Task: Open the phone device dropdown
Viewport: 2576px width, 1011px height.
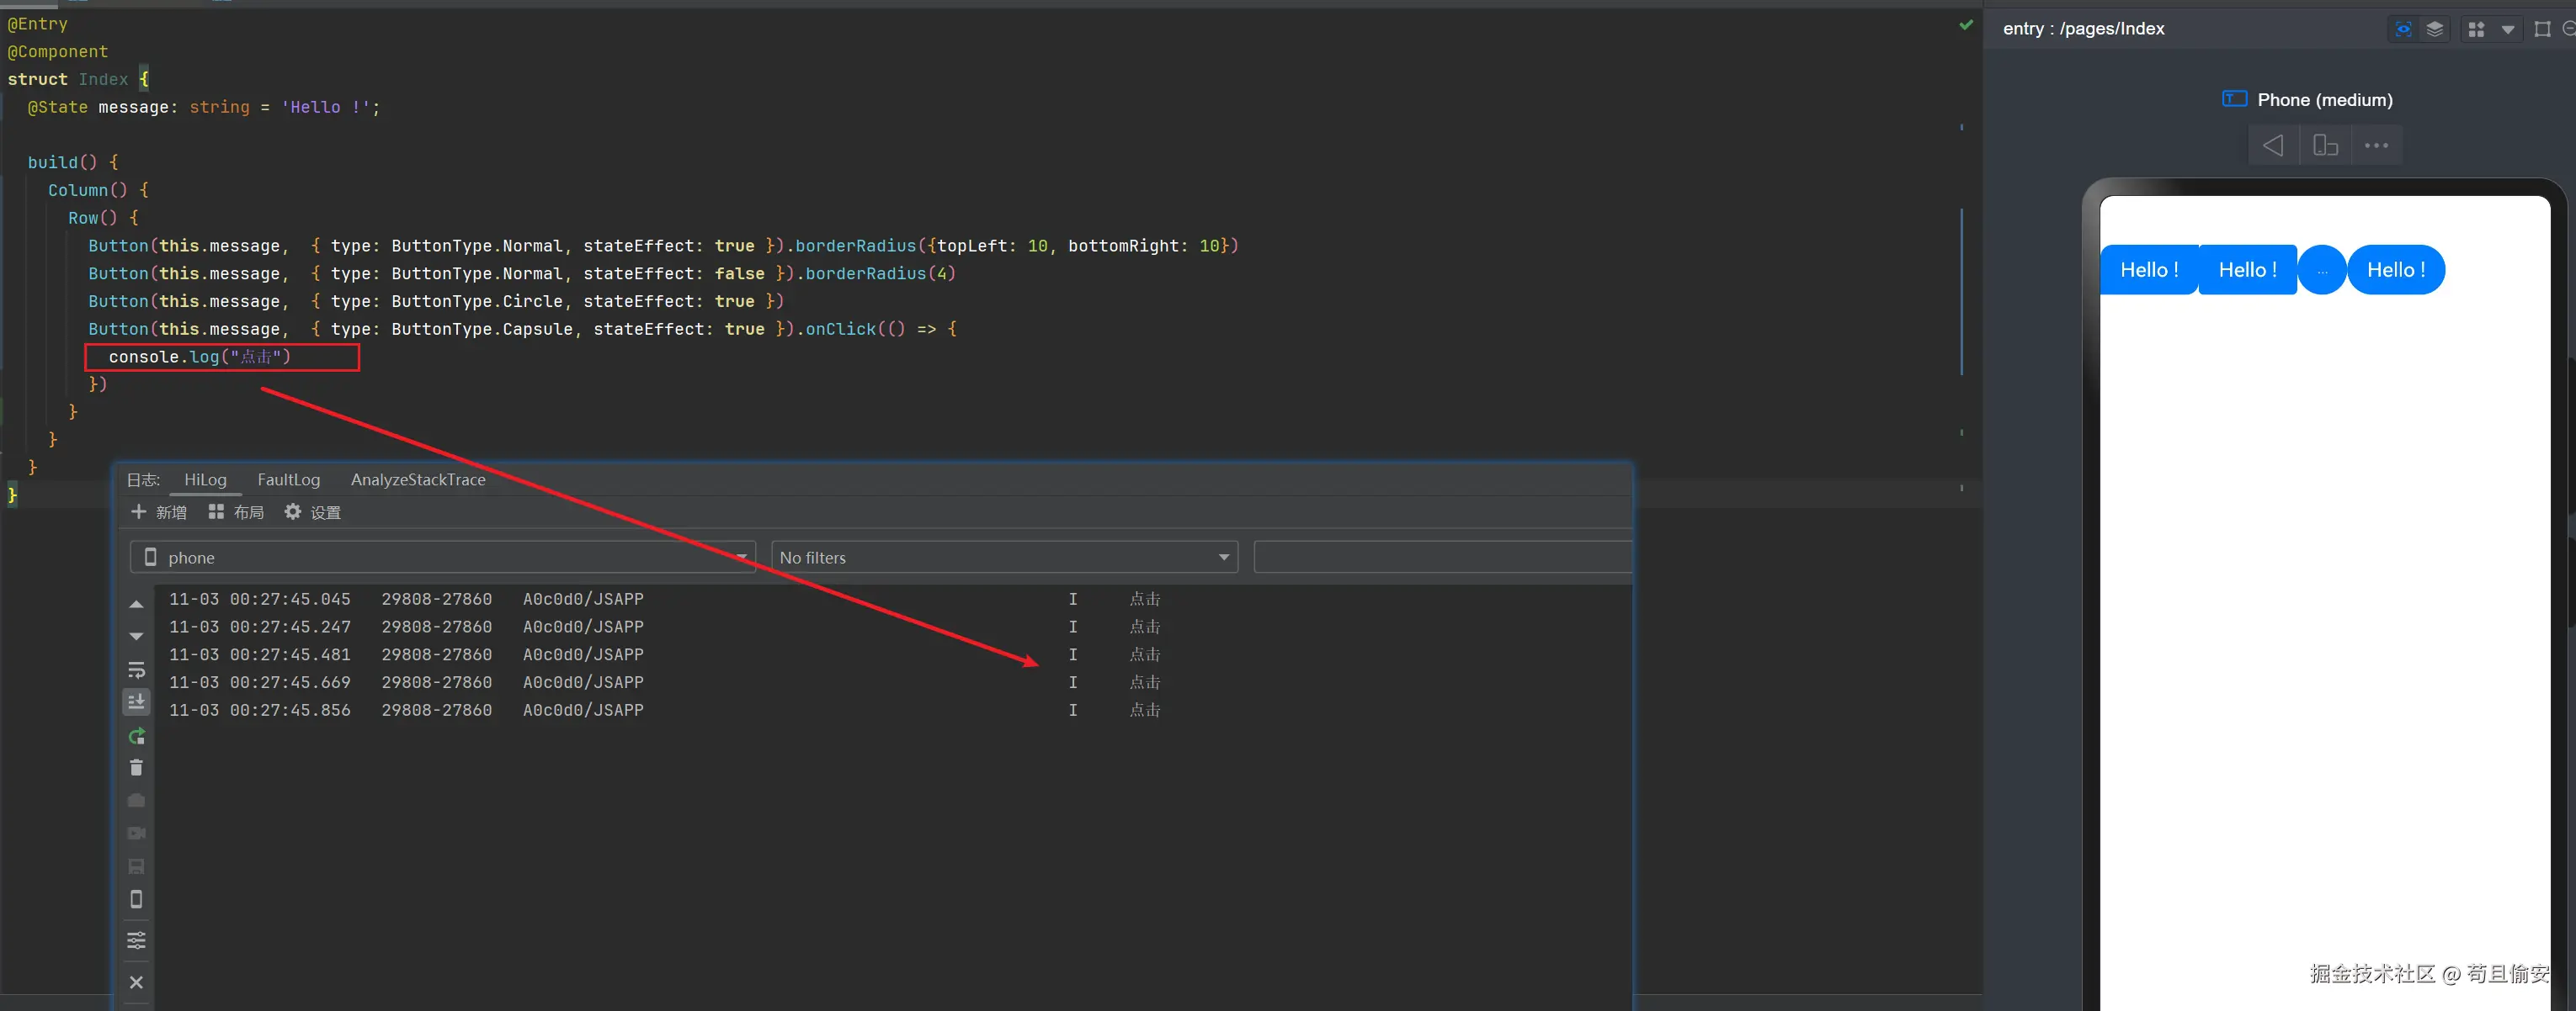Action: 442,558
